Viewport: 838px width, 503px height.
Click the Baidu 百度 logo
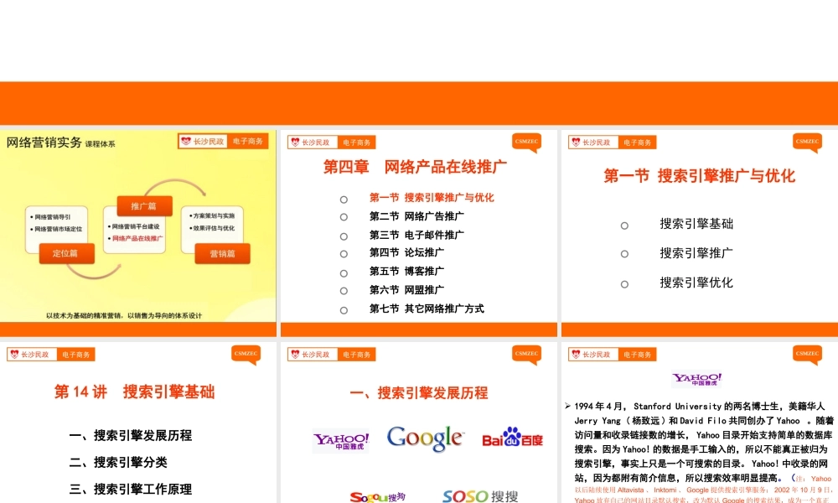(512, 438)
